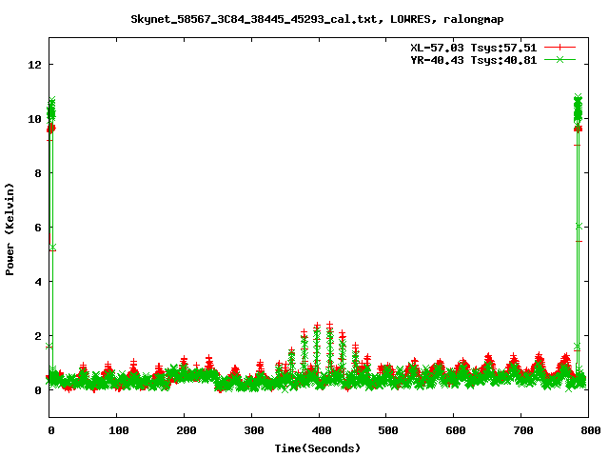Click the calibration spike near 785 seconds
609x457 pixels.
[x=578, y=233]
